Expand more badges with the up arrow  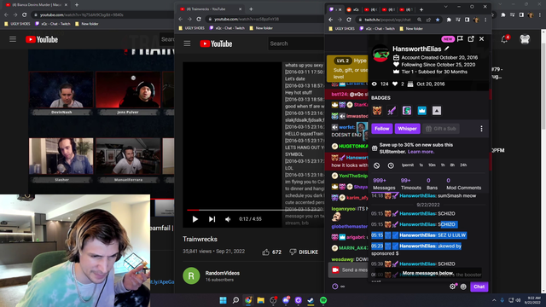(437, 111)
